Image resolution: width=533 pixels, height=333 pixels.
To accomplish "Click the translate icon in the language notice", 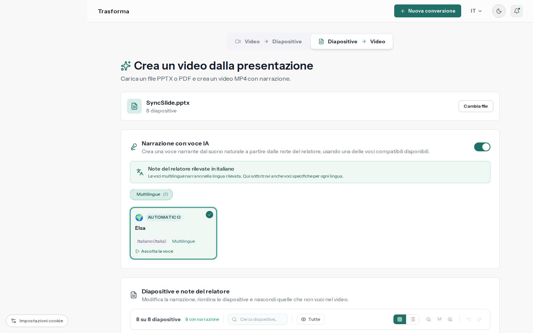I will 140,172.
